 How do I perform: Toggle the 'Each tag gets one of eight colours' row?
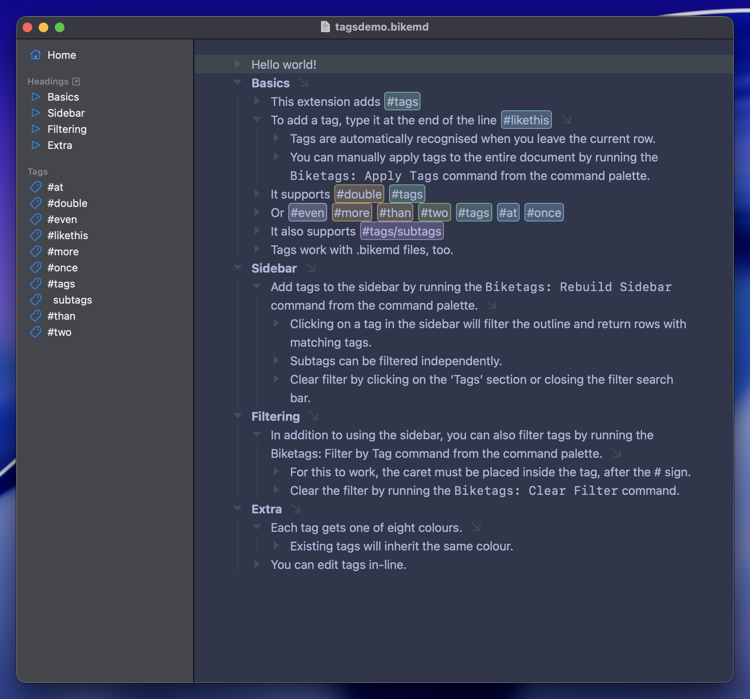pos(257,527)
